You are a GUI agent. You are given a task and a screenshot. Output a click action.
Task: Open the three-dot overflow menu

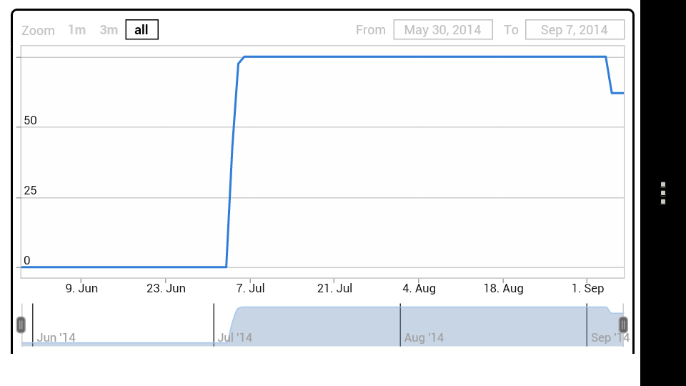[663, 193]
